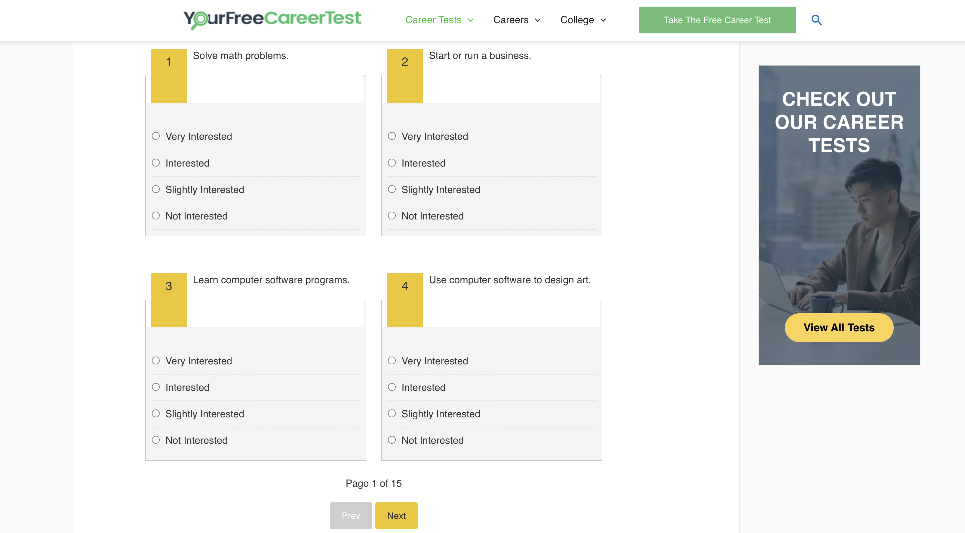The width and height of the screenshot is (965, 533).
Task: Mark Not Interested for learning computer software
Action: click(x=156, y=440)
